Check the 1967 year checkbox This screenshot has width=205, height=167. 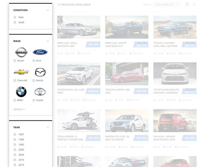pos(15,134)
